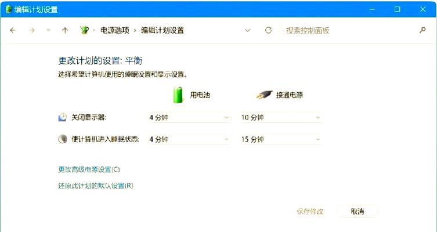Image resolution: width=437 pixels, height=232 pixels.
Task: Click the 使计算机进入睡眠状态 label
Action: (105, 139)
